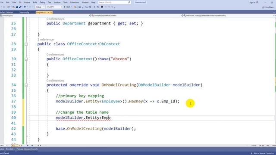The width and height of the screenshot is (276, 155).
Task: Open the Project menu
Action: click(27, 3)
